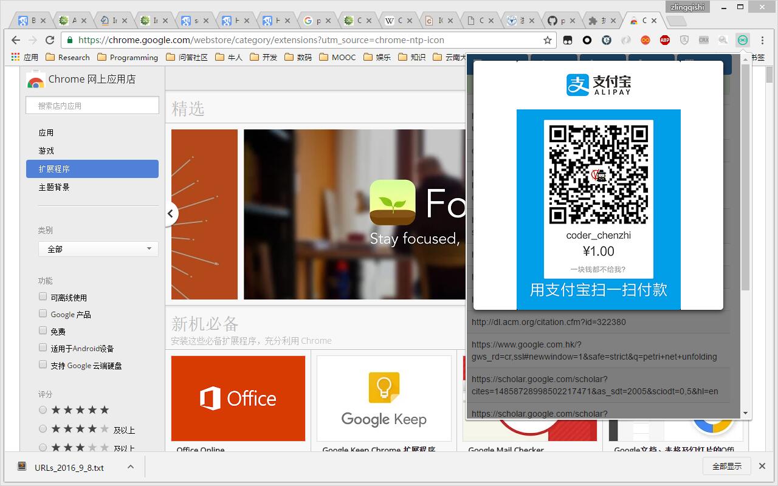Click the new tab button

coord(676,21)
